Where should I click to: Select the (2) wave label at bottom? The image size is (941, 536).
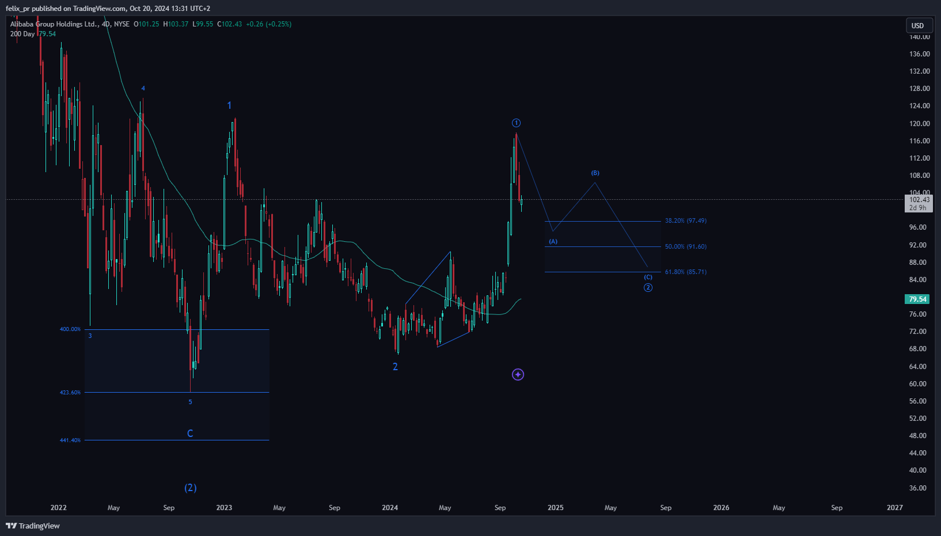[x=191, y=488]
